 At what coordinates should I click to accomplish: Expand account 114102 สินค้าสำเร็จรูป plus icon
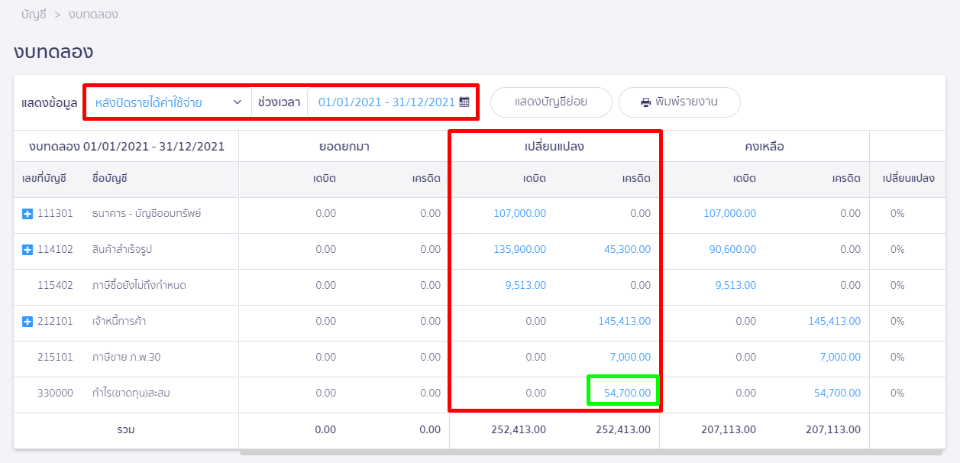27,250
